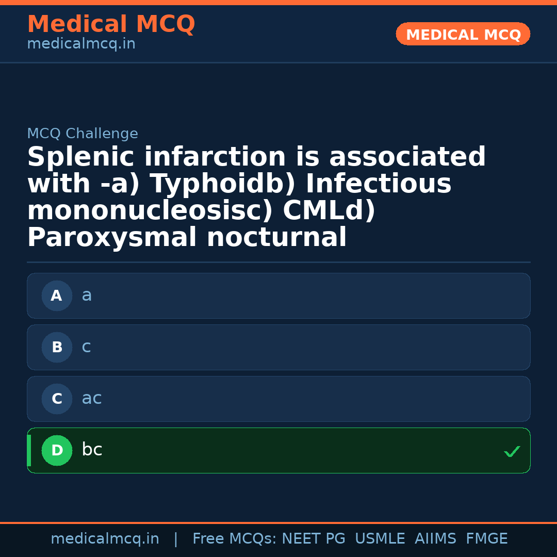This screenshot has width=557, height=557.
Task: Choose the highlighted answer option 'bc'
Action: (x=278, y=451)
